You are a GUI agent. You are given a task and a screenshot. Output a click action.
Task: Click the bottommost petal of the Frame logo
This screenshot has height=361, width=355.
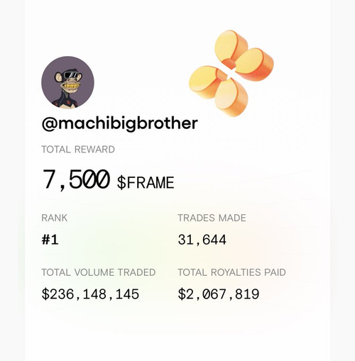pyautogui.click(x=231, y=98)
